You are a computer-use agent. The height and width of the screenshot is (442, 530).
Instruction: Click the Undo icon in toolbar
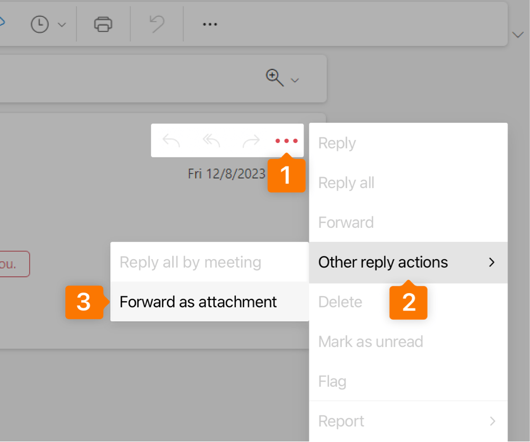[x=156, y=24]
